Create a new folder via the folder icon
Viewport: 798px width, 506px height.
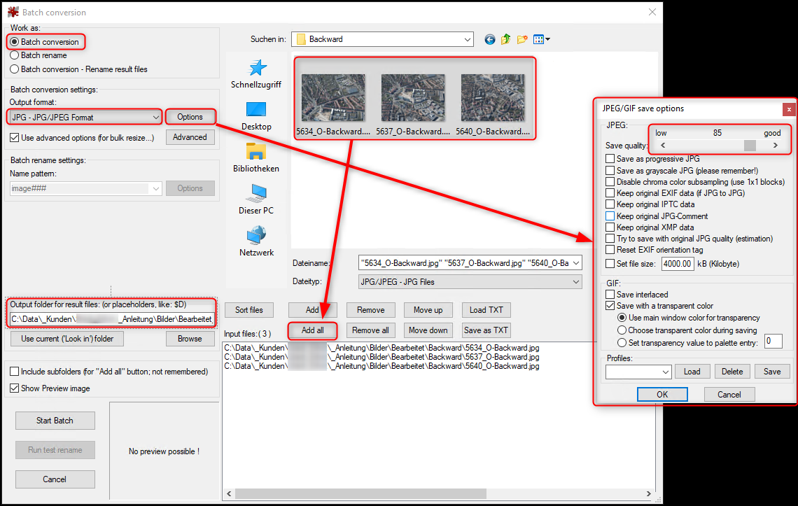521,39
